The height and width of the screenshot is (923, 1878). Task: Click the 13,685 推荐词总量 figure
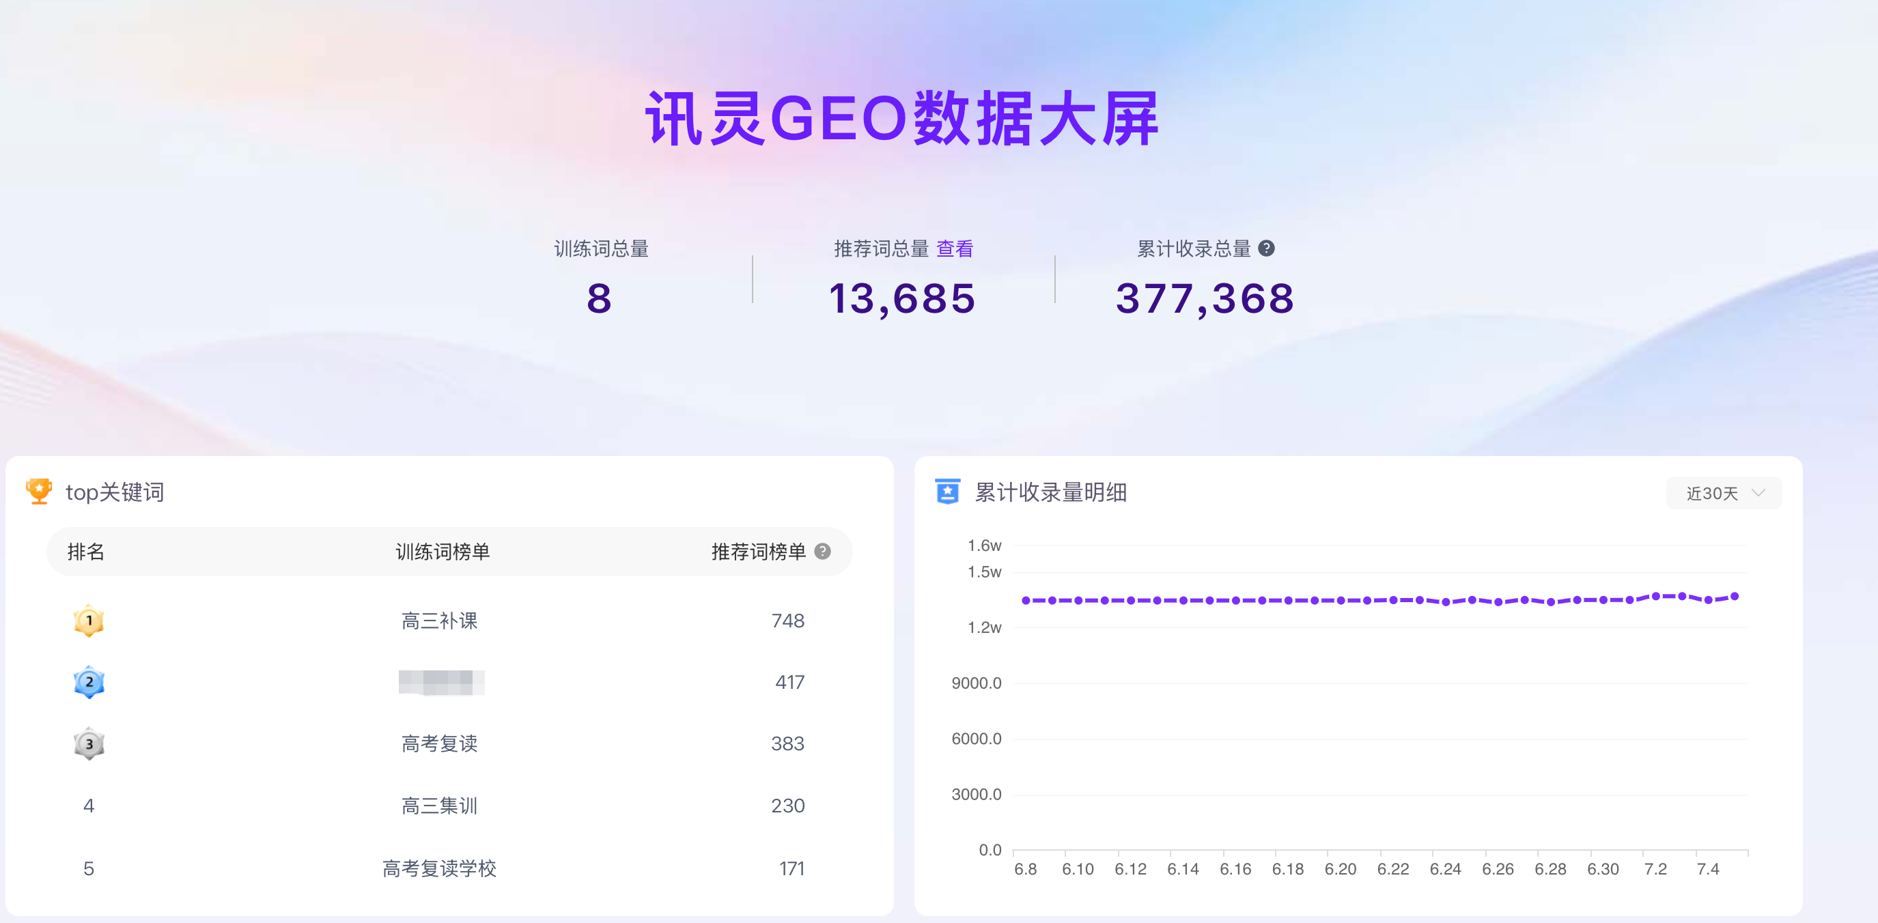point(902,299)
